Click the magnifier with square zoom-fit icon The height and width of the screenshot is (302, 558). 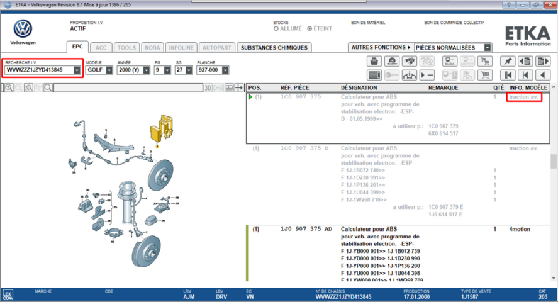click(x=28, y=87)
